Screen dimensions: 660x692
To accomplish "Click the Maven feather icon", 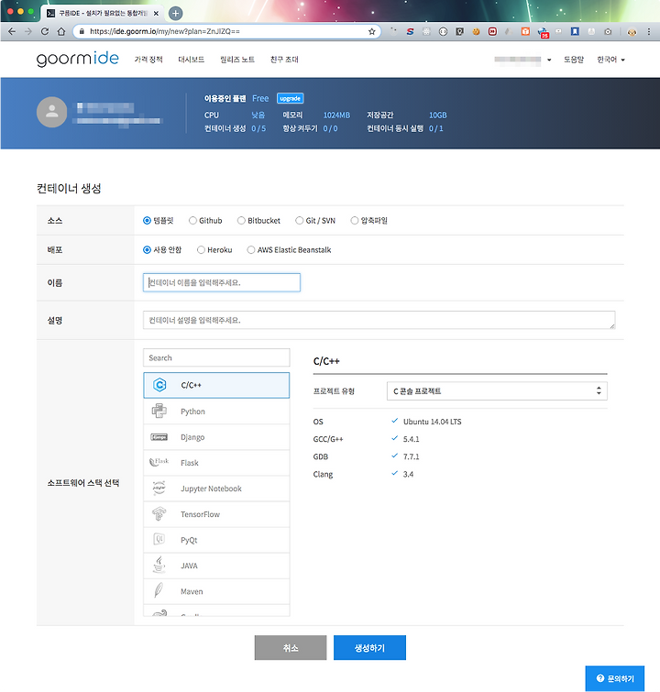I will tap(159, 590).
